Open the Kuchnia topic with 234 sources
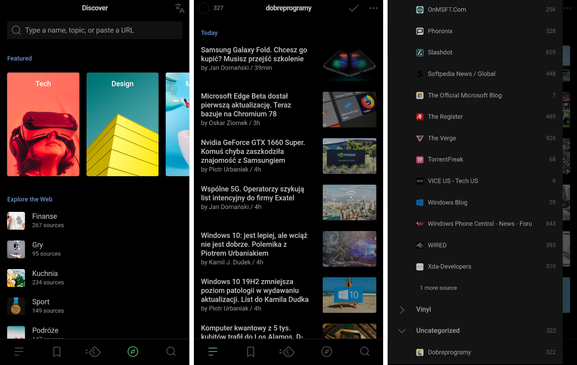This screenshot has height=365, width=577. click(95, 278)
